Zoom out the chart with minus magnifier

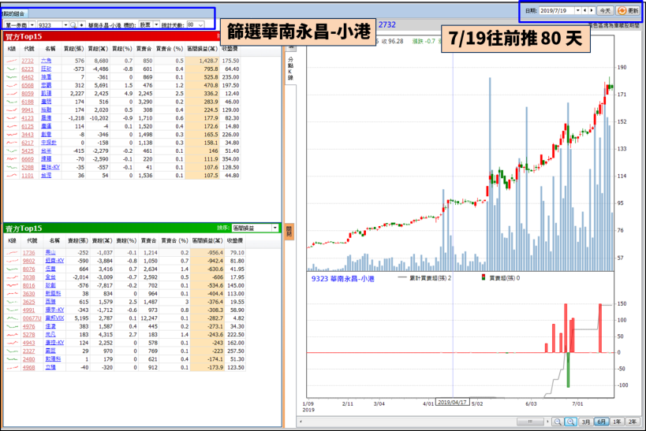tap(558, 422)
